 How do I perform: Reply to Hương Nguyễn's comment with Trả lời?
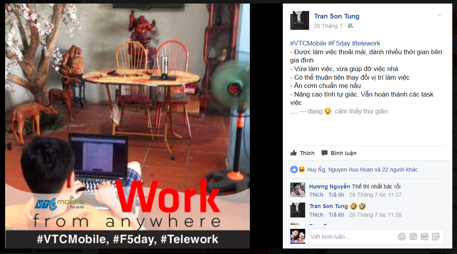click(336, 195)
